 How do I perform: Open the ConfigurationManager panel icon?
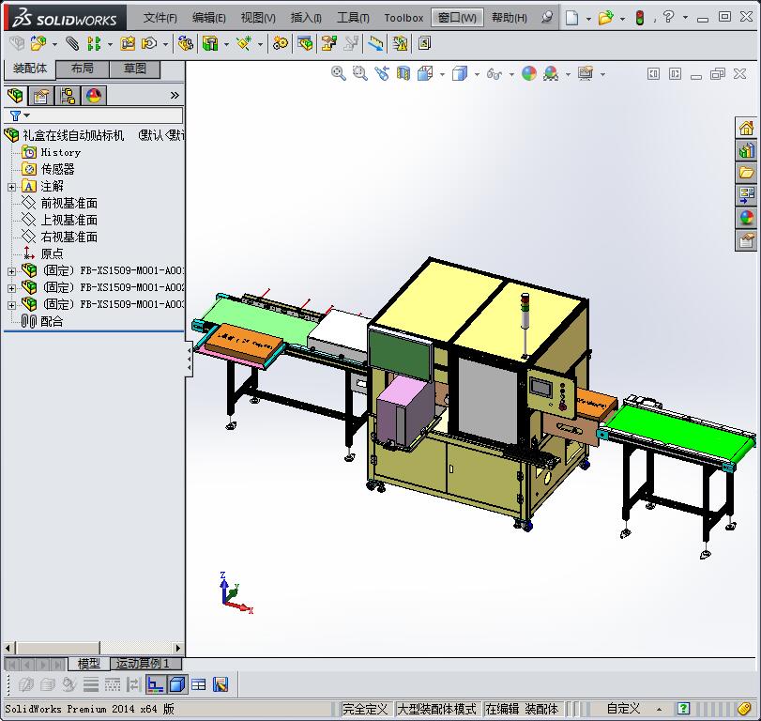[68, 96]
